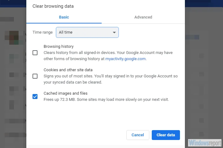The image size is (223, 148).
Task: Switch to the Advanced tab
Action: (x=143, y=17)
